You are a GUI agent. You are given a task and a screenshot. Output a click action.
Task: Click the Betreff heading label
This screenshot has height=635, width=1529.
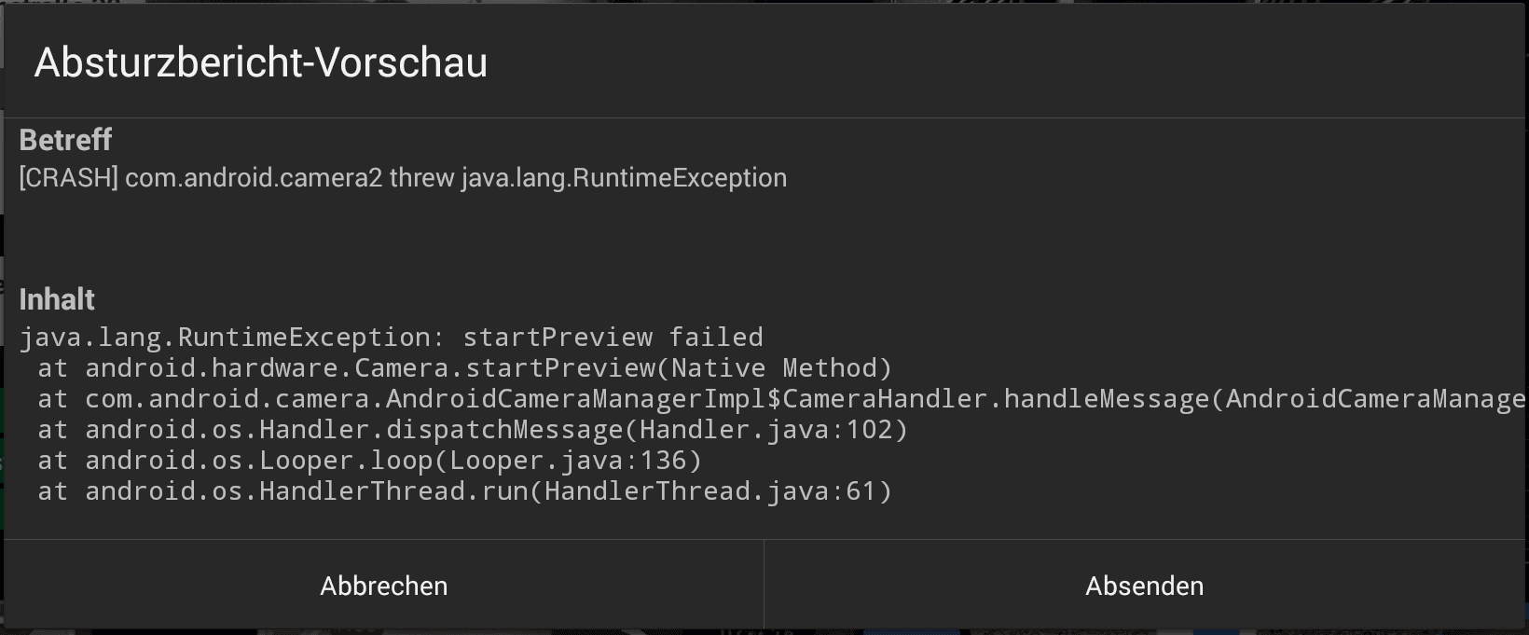click(x=65, y=140)
